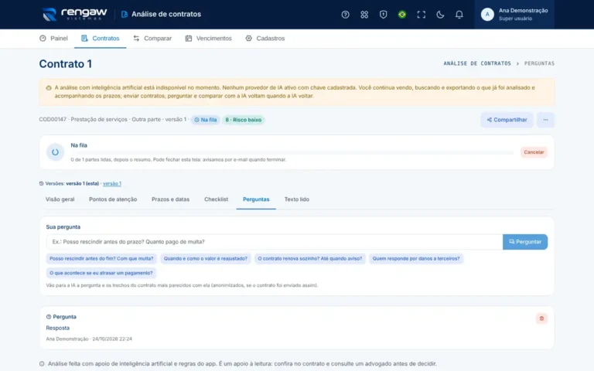
Task: Cancel the queued analysis
Action: tap(534, 152)
